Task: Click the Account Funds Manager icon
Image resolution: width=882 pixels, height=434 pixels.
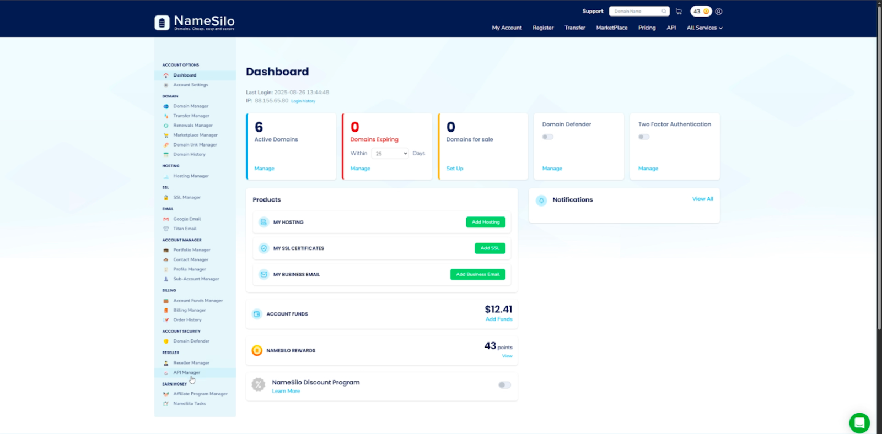Action: coord(166,301)
